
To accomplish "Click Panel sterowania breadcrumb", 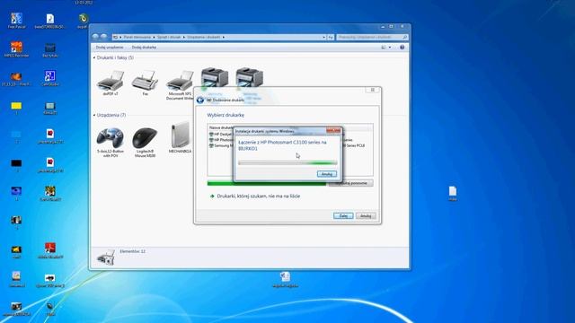I will click(137, 37).
